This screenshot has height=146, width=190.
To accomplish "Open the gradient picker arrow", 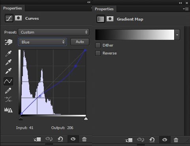I will [x=177, y=35].
